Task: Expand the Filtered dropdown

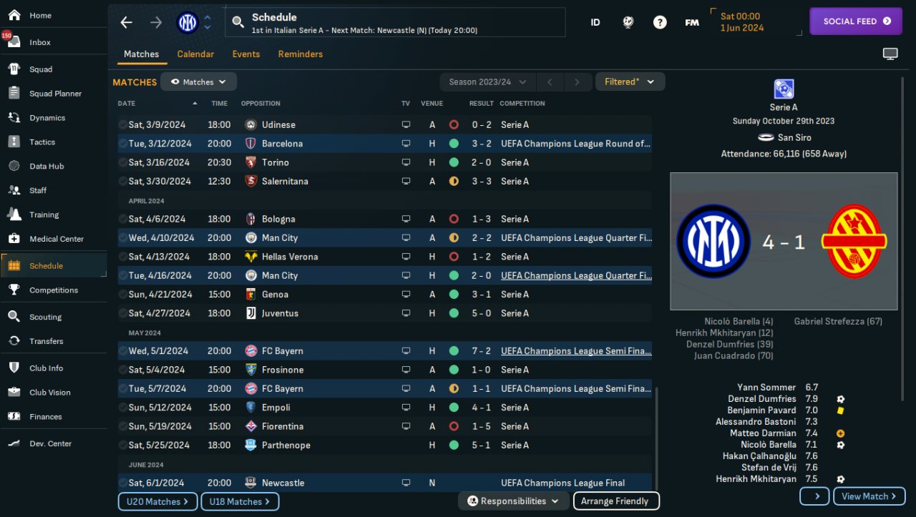Action: 630,82
